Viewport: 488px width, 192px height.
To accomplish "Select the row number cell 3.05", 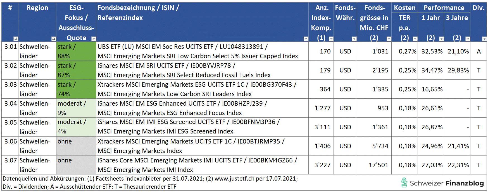I will click(x=10, y=127).
